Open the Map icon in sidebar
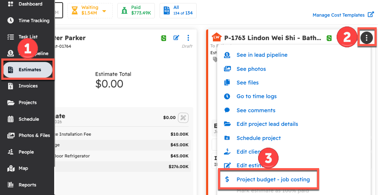The image size is (378, 195). (11, 169)
